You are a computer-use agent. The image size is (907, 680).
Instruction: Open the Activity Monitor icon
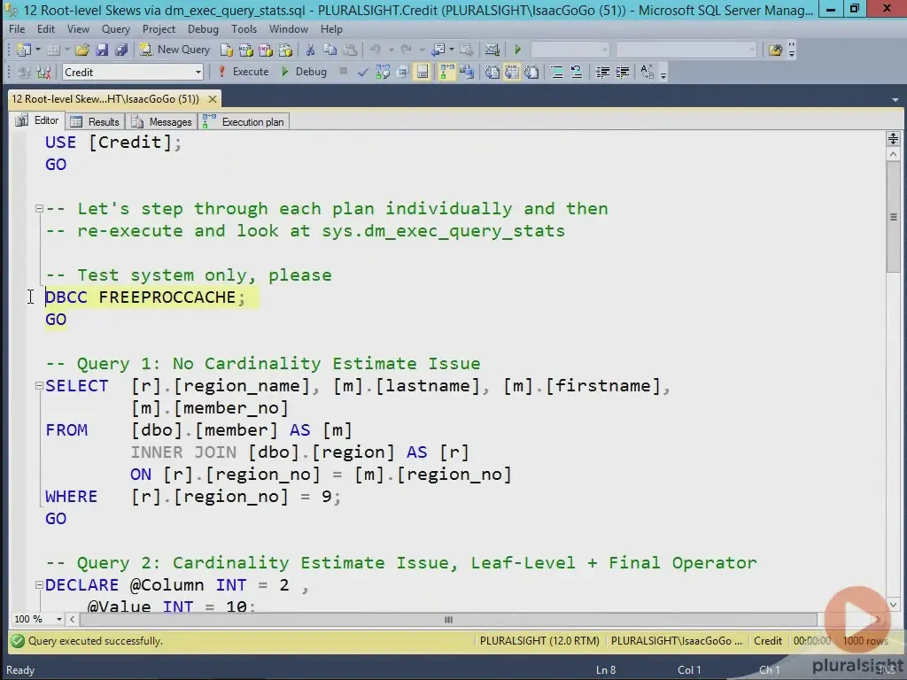(x=492, y=50)
